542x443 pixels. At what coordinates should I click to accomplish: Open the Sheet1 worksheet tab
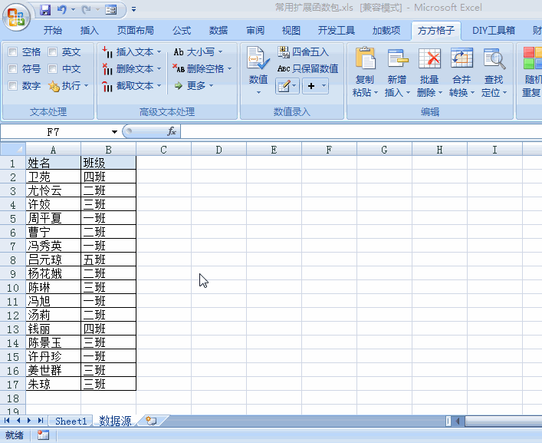click(x=71, y=421)
